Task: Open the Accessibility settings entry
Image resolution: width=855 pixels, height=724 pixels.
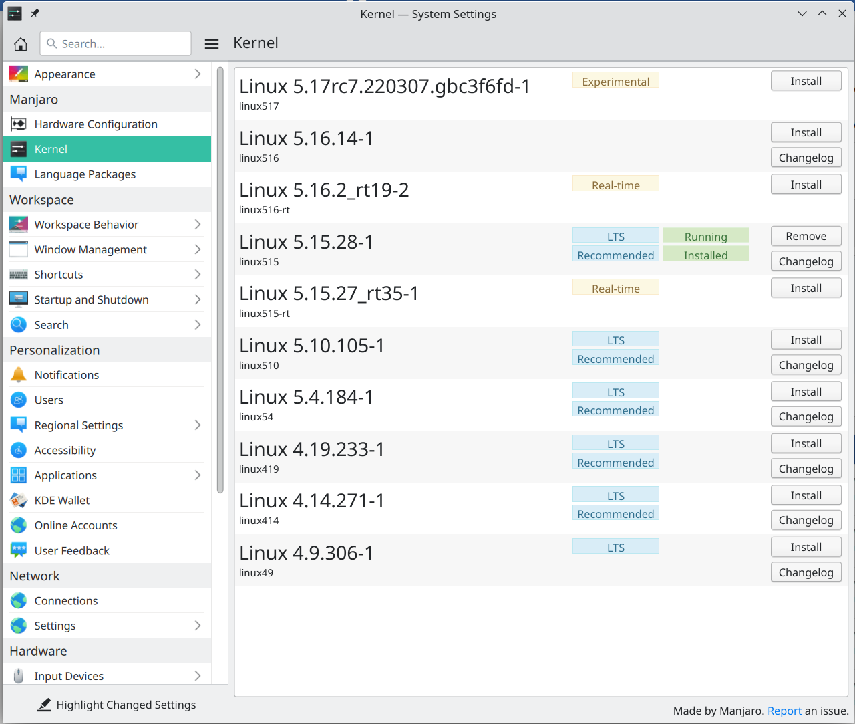Action: [x=107, y=450]
